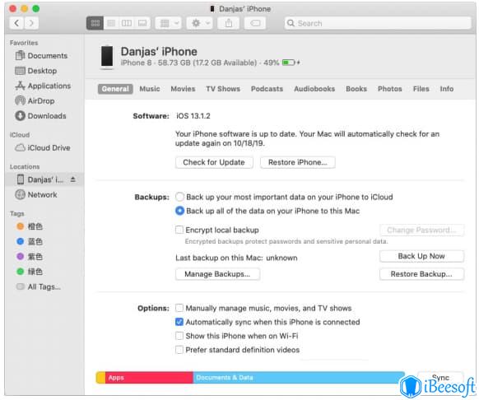Switch to the Podcasts tab

click(267, 89)
